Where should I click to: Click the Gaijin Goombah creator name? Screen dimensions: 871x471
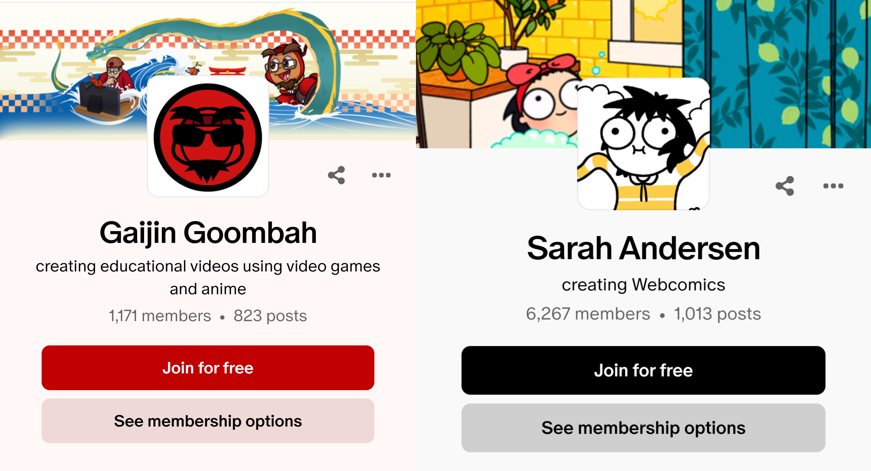[x=208, y=232]
